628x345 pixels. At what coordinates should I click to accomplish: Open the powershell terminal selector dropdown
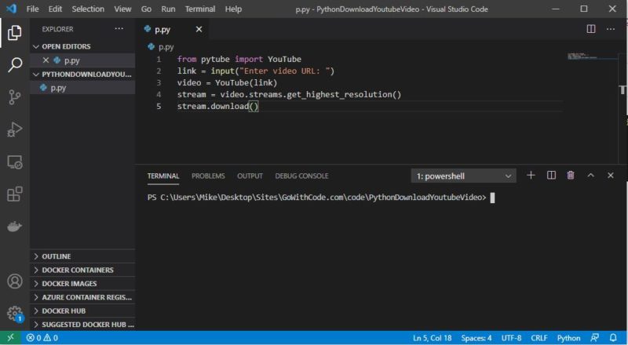click(464, 176)
